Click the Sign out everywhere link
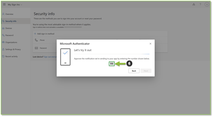This screenshot has width=213, height=117. click(50, 57)
